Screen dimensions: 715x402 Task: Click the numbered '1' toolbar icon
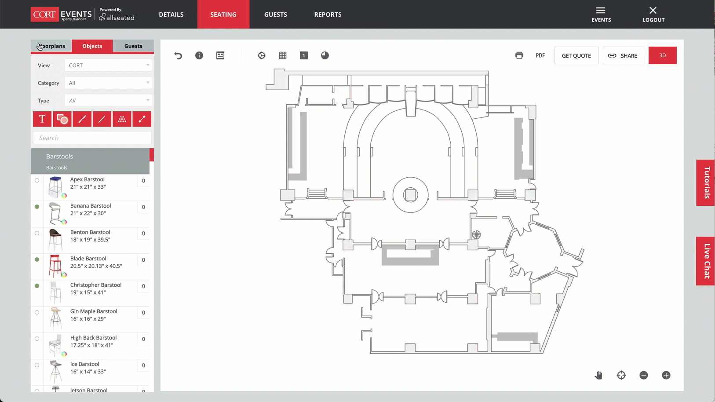pos(304,55)
